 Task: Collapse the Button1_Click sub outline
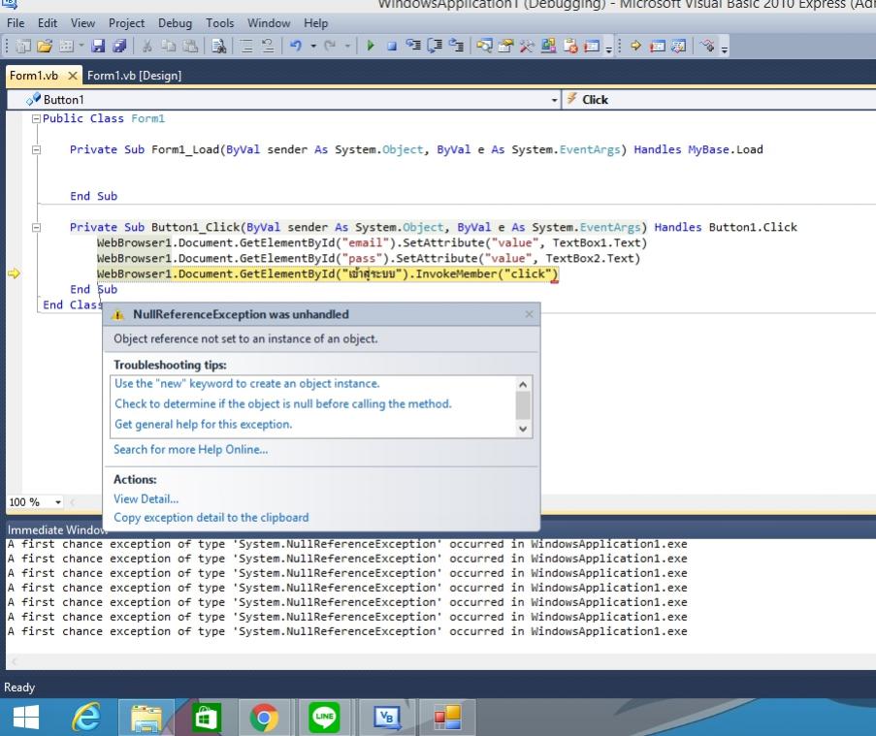[x=36, y=227]
